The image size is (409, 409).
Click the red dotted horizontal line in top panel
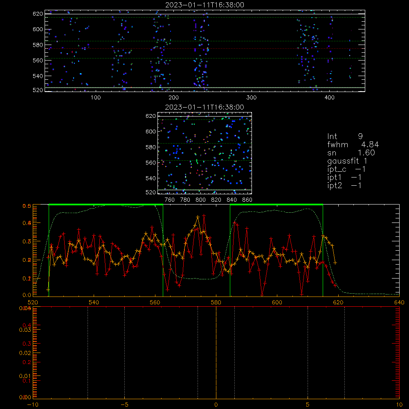pyautogui.click(x=205, y=49)
